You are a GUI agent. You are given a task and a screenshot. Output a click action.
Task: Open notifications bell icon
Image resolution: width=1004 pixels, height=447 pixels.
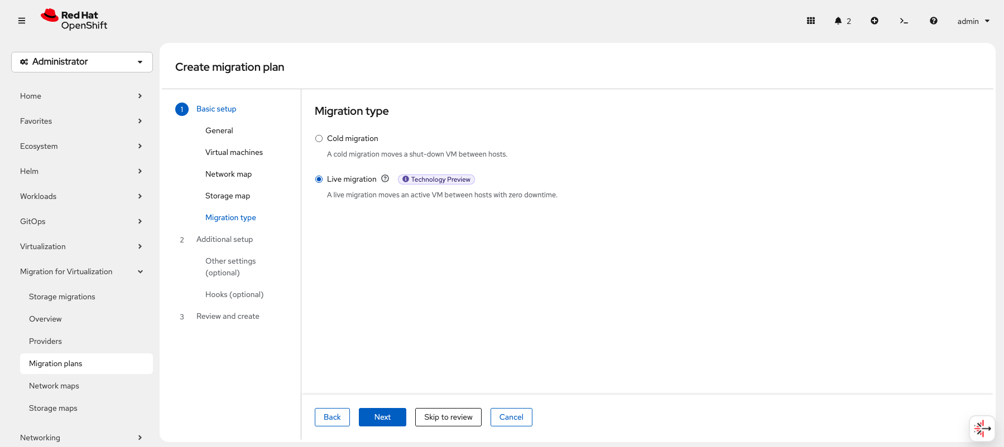tap(838, 21)
